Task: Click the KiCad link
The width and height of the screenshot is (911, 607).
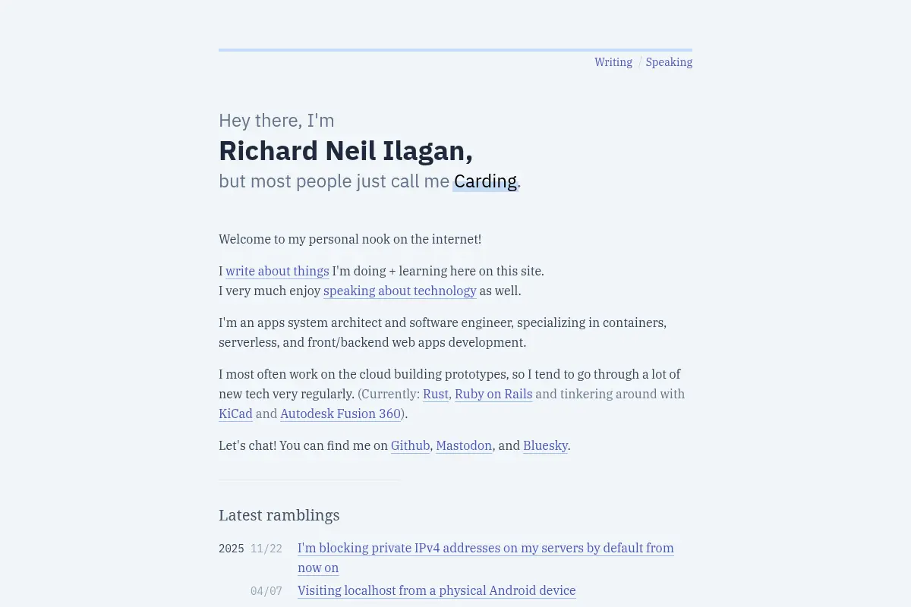Action: (235, 414)
